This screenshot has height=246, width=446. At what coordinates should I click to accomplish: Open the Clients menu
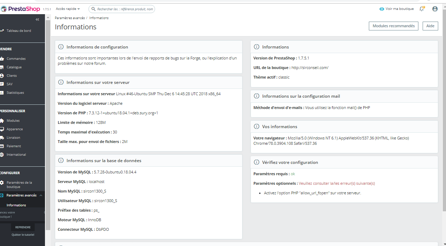(12, 76)
